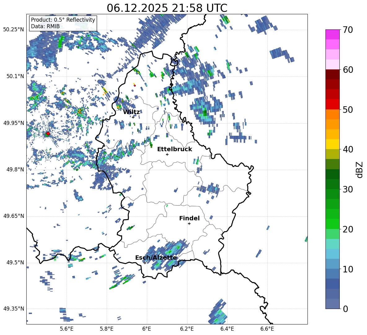Viewport: 367px width, 335px height.
Task: Pick the magenta swatch at colorbar top
Action: [x=332, y=35]
